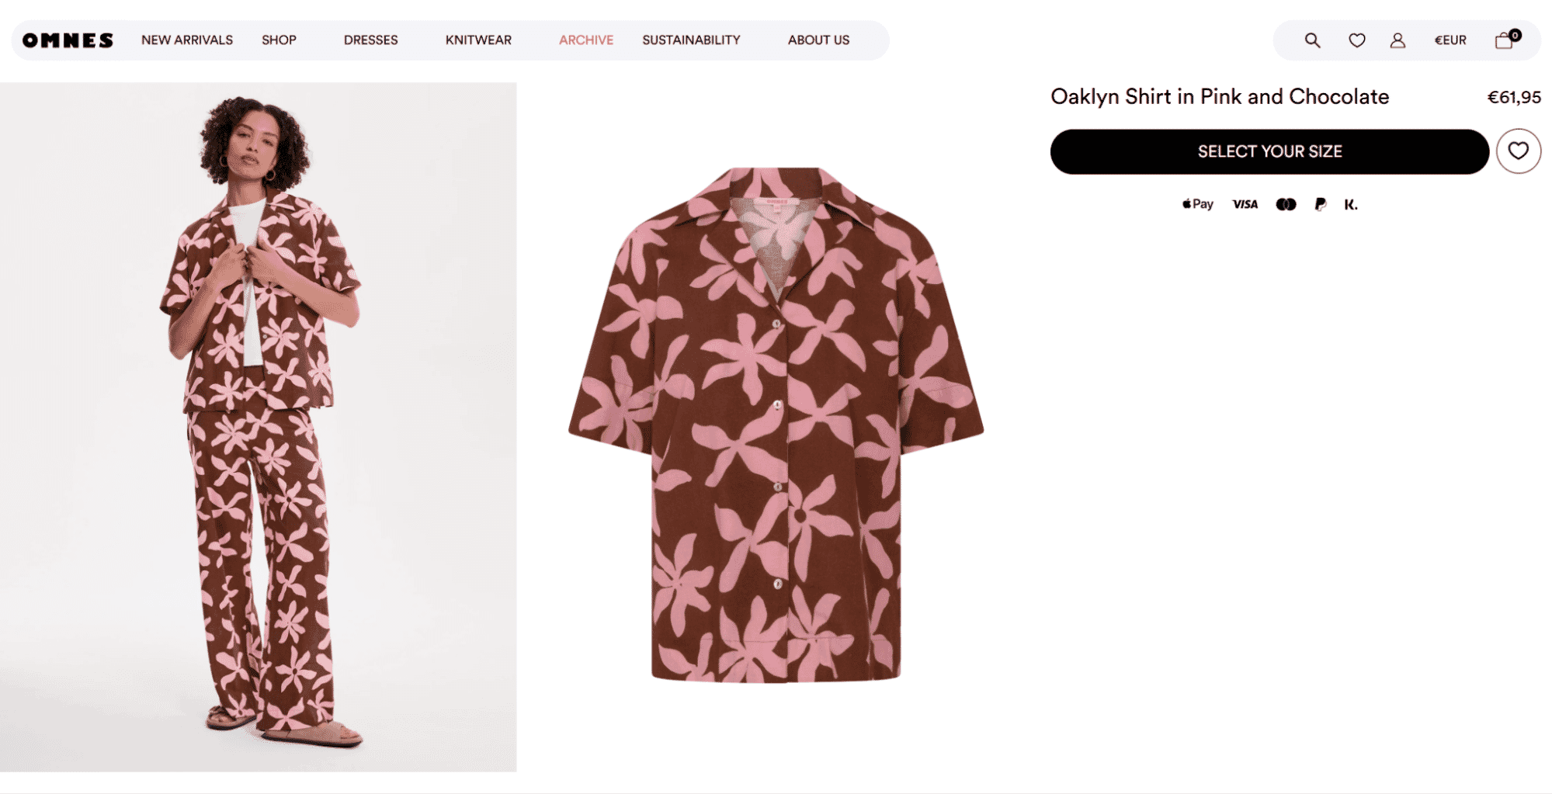Open the Dresses menu item
Screen dimensions: 1552x794
pyautogui.click(x=370, y=40)
